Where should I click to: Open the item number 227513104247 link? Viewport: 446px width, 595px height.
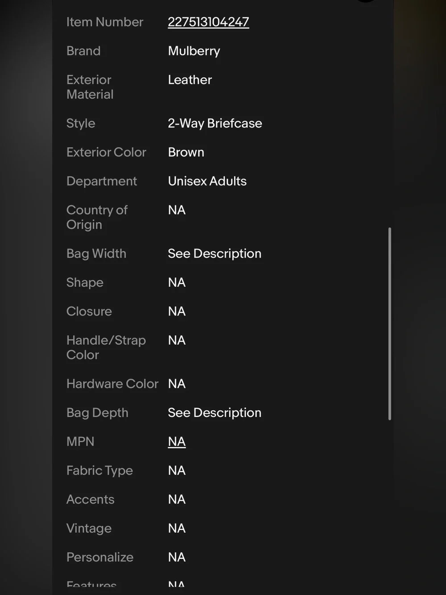tap(208, 22)
